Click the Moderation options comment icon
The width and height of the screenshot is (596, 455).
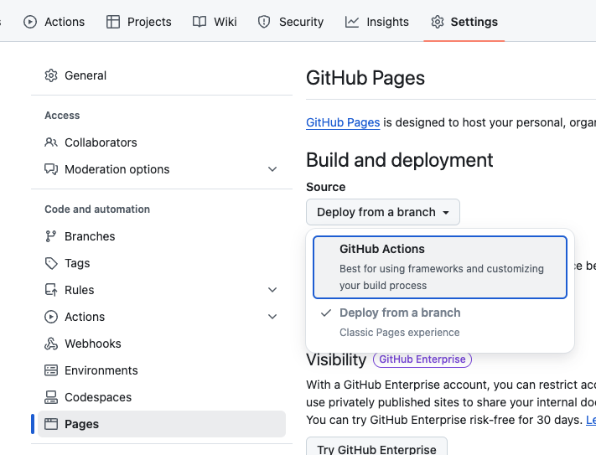[51, 169]
